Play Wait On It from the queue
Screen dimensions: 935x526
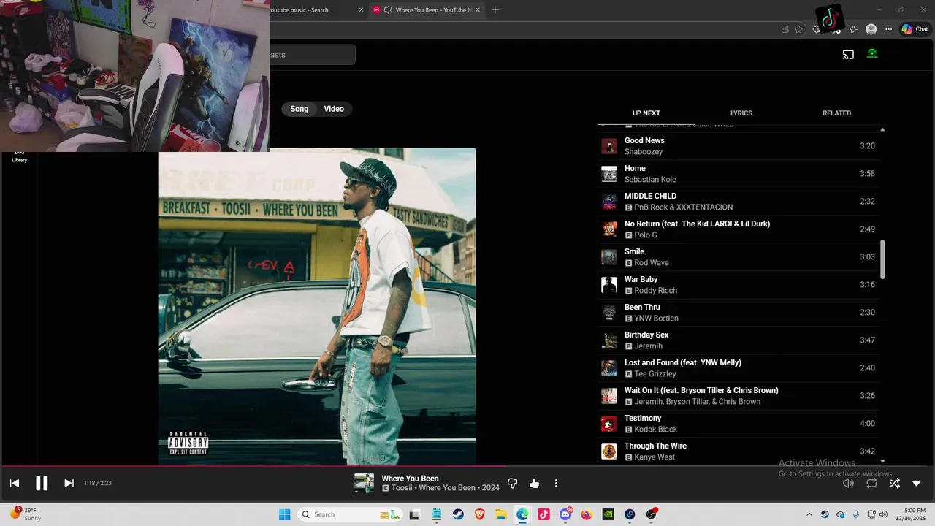click(x=739, y=396)
